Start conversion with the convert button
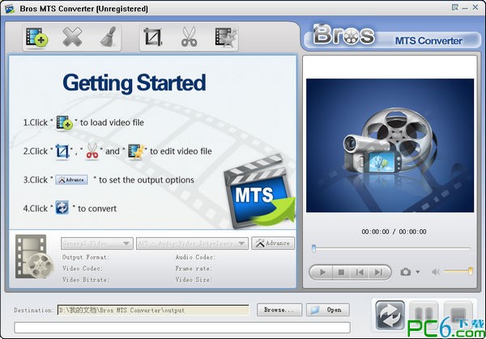The image size is (486, 339). point(390,315)
